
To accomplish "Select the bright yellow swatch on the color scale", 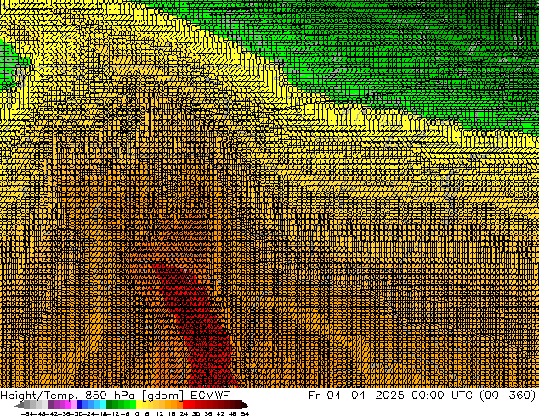I will (x=139, y=405).
